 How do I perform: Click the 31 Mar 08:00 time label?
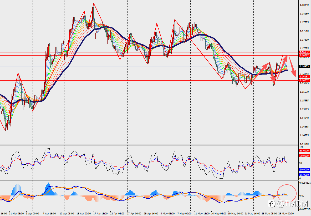(17, 214)
